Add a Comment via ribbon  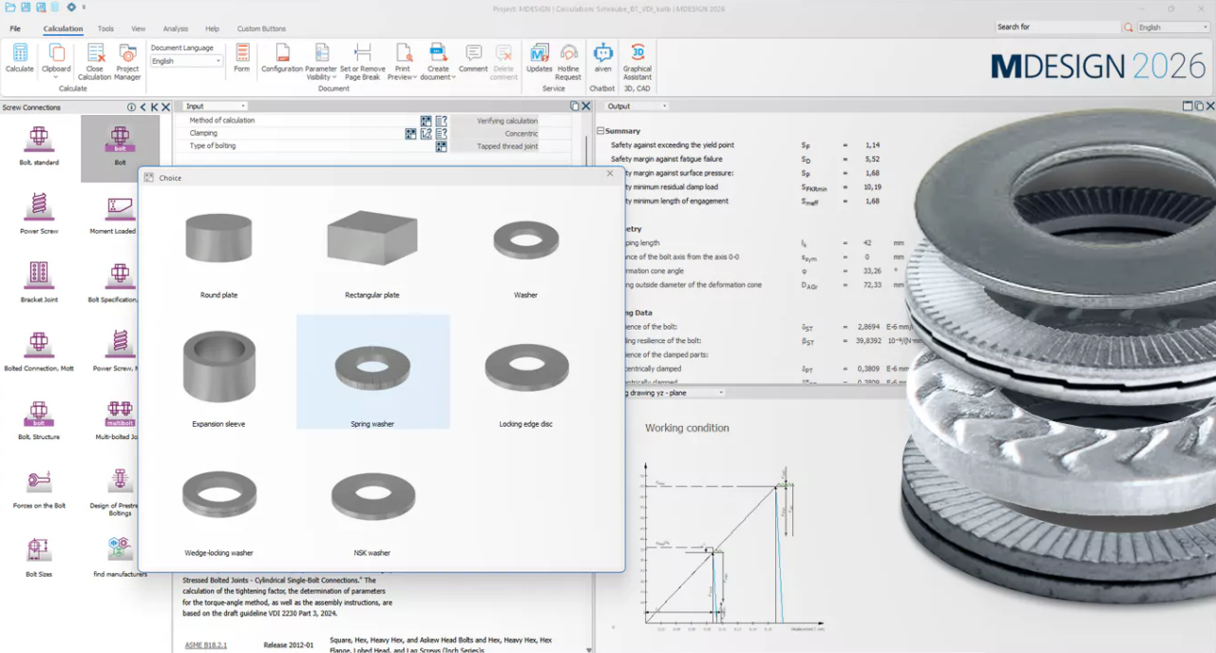click(473, 59)
